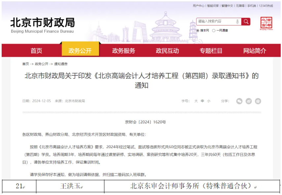Select the 一网通查 radio button
Image resolution: width=282 pixels, height=195 pixels.
214,31
